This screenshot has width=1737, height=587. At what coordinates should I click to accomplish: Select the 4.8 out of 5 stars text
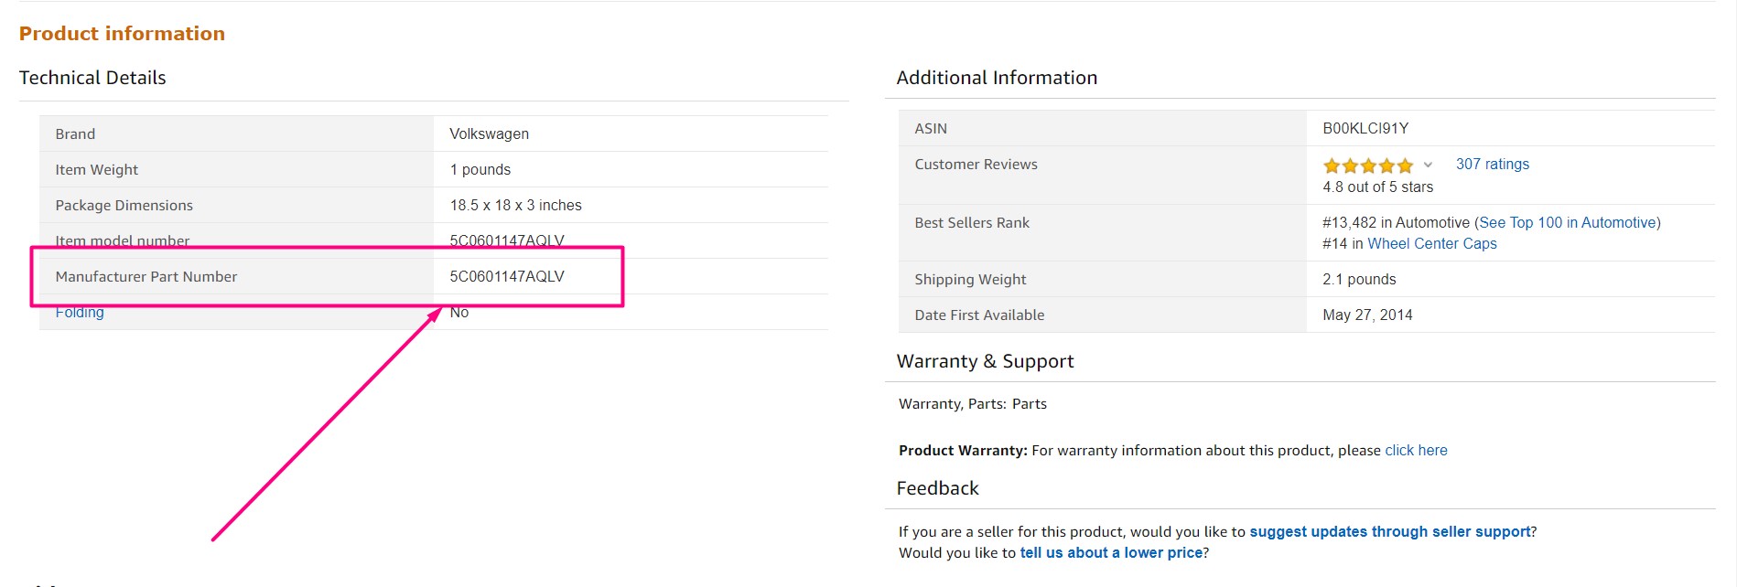pyautogui.click(x=1377, y=187)
